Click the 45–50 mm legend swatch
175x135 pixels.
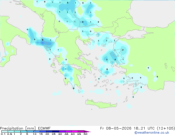tap(81, 131)
